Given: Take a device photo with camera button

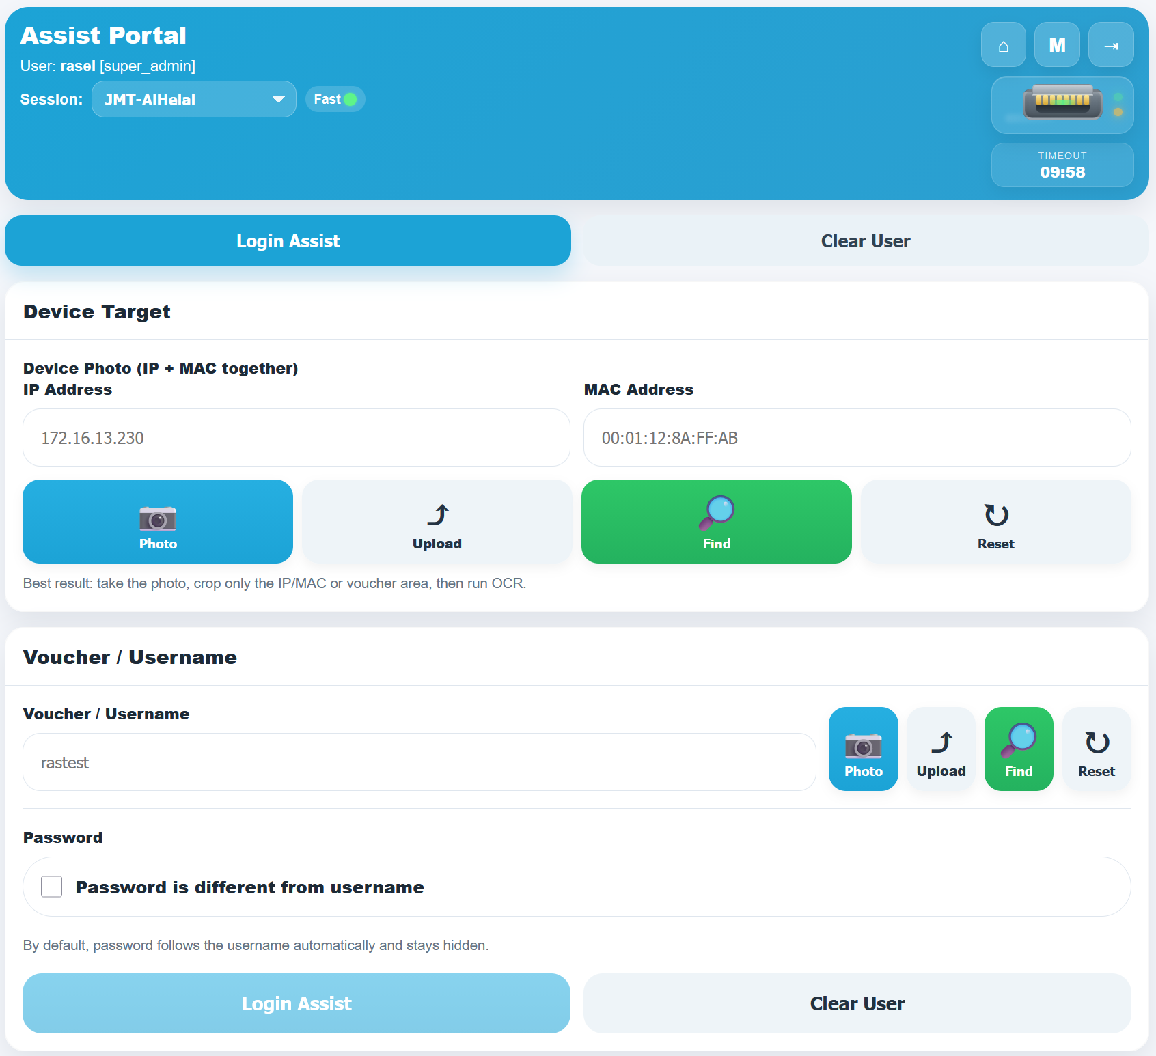Looking at the screenshot, I should (x=158, y=521).
